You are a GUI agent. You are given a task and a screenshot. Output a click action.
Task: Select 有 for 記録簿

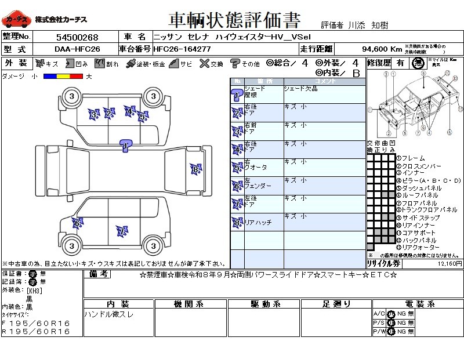(32, 282)
